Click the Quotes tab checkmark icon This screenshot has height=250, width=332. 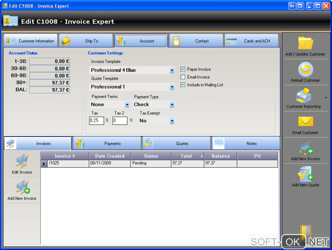tap(149, 143)
